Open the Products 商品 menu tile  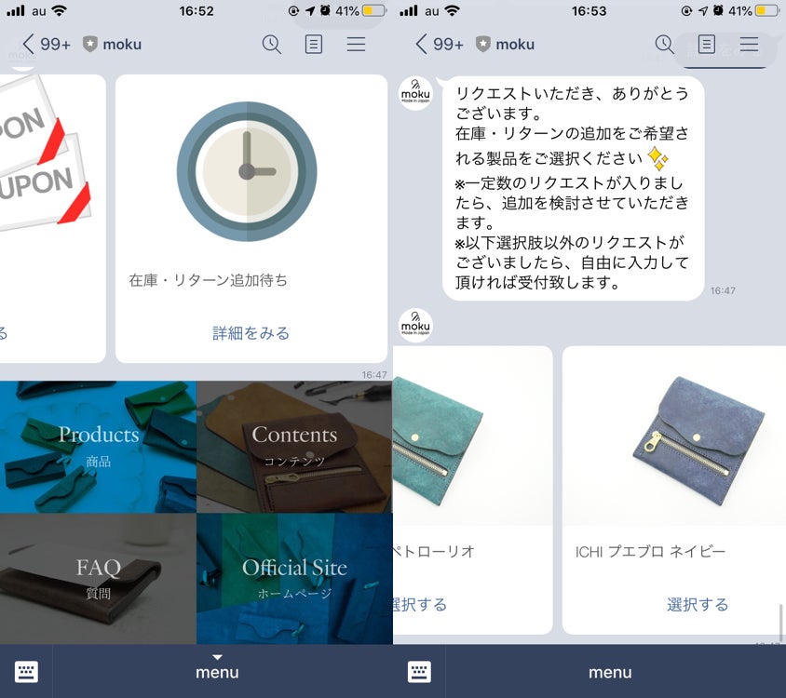pos(99,447)
